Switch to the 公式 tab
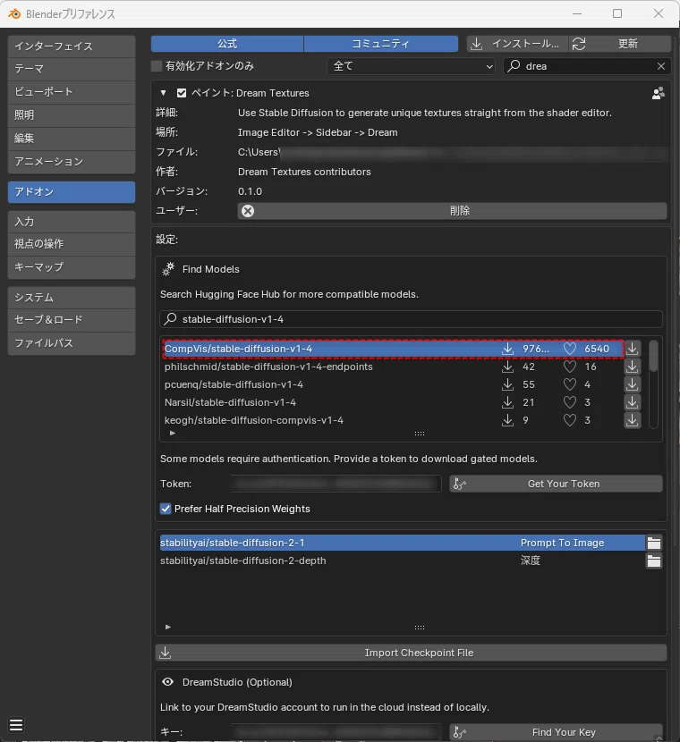The width and height of the screenshot is (680, 742). pos(227,44)
